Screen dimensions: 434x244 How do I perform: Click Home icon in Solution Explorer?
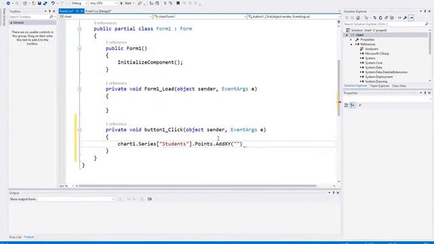358,18
